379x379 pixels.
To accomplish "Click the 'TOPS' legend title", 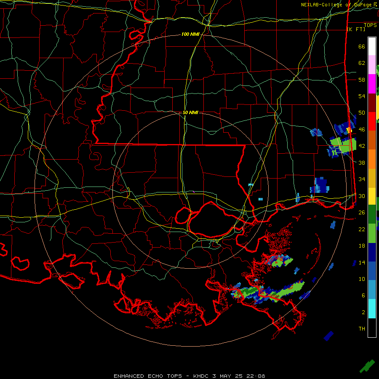I will 370,25.
